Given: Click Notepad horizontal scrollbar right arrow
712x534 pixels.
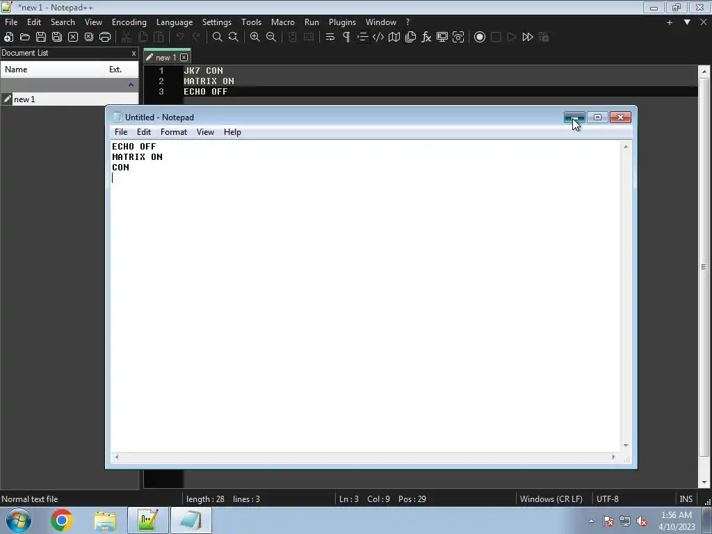Looking at the screenshot, I should tap(613, 458).
